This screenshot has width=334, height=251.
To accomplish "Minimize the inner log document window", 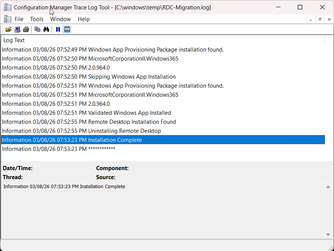I will pyautogui.click(x=310, y=19).
